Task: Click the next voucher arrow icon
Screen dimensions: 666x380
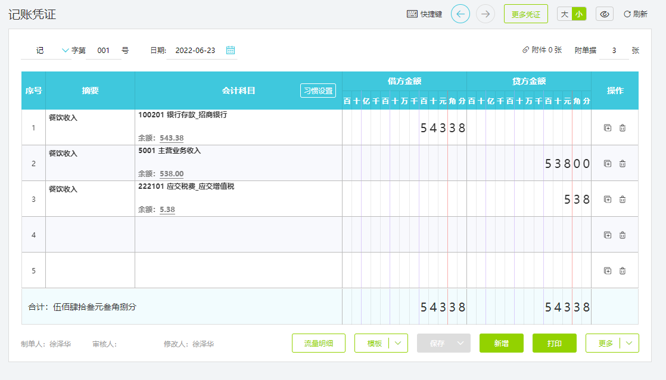Action: coord(486,14)
